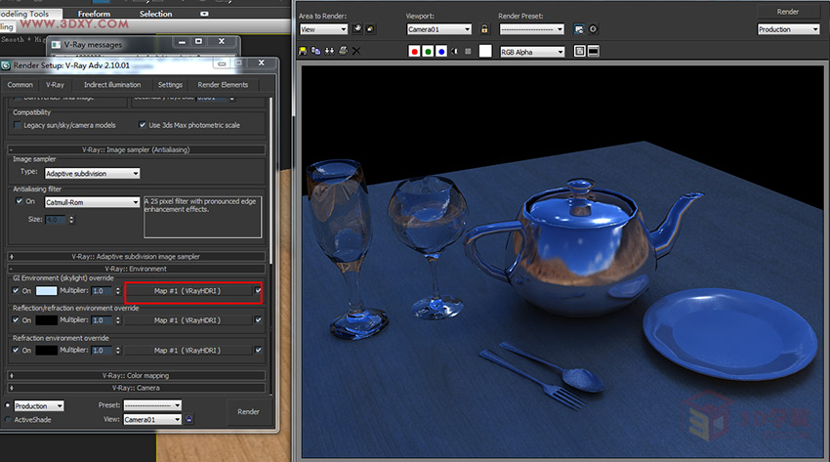
Task: Open the Environment and Effects dialog icon
Action: [593, 29]
